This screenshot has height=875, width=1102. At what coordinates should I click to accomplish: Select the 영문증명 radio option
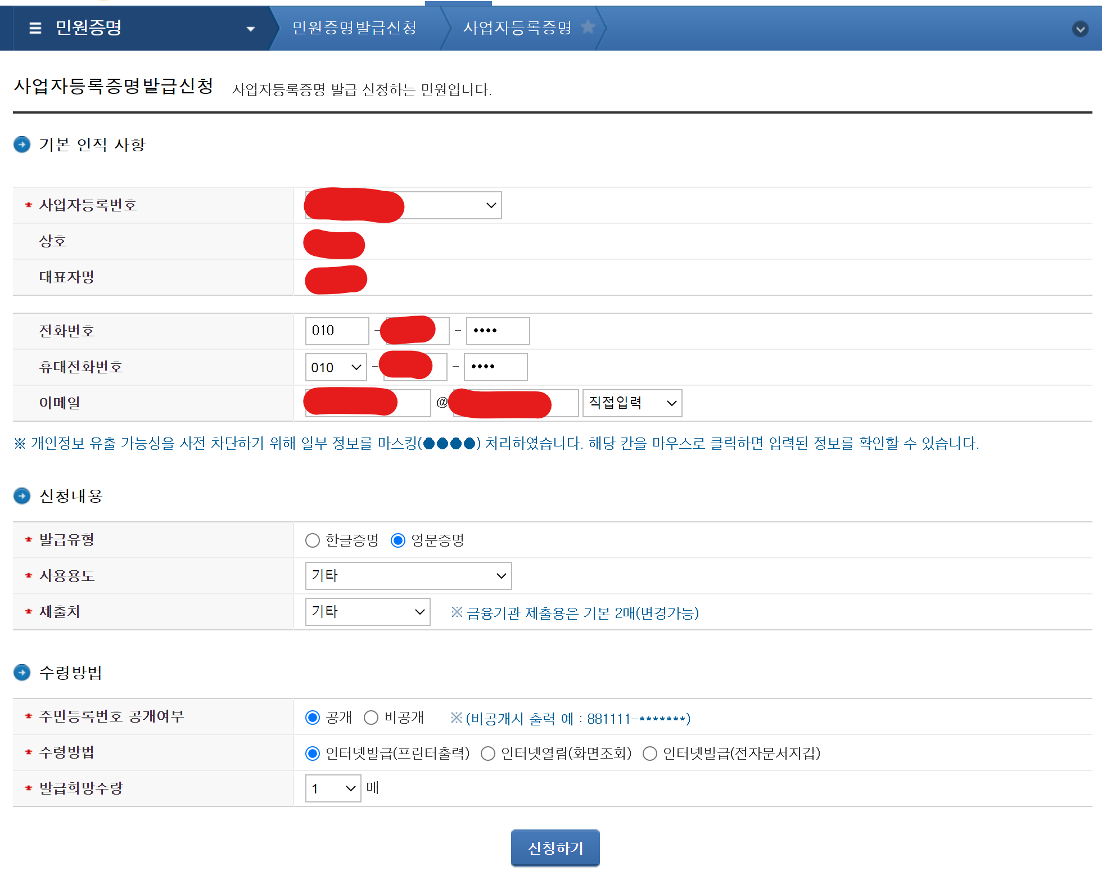tap(398, 540)
